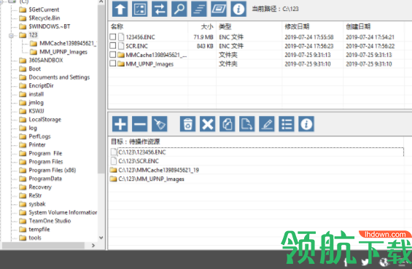
Task: Remove item with the minus icon
Action: pos(140,124)
